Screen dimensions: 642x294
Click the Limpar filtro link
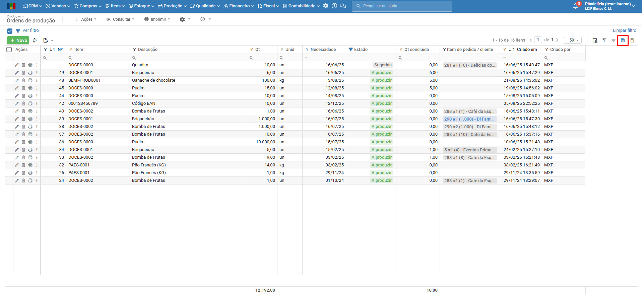[x=624, y=30]
